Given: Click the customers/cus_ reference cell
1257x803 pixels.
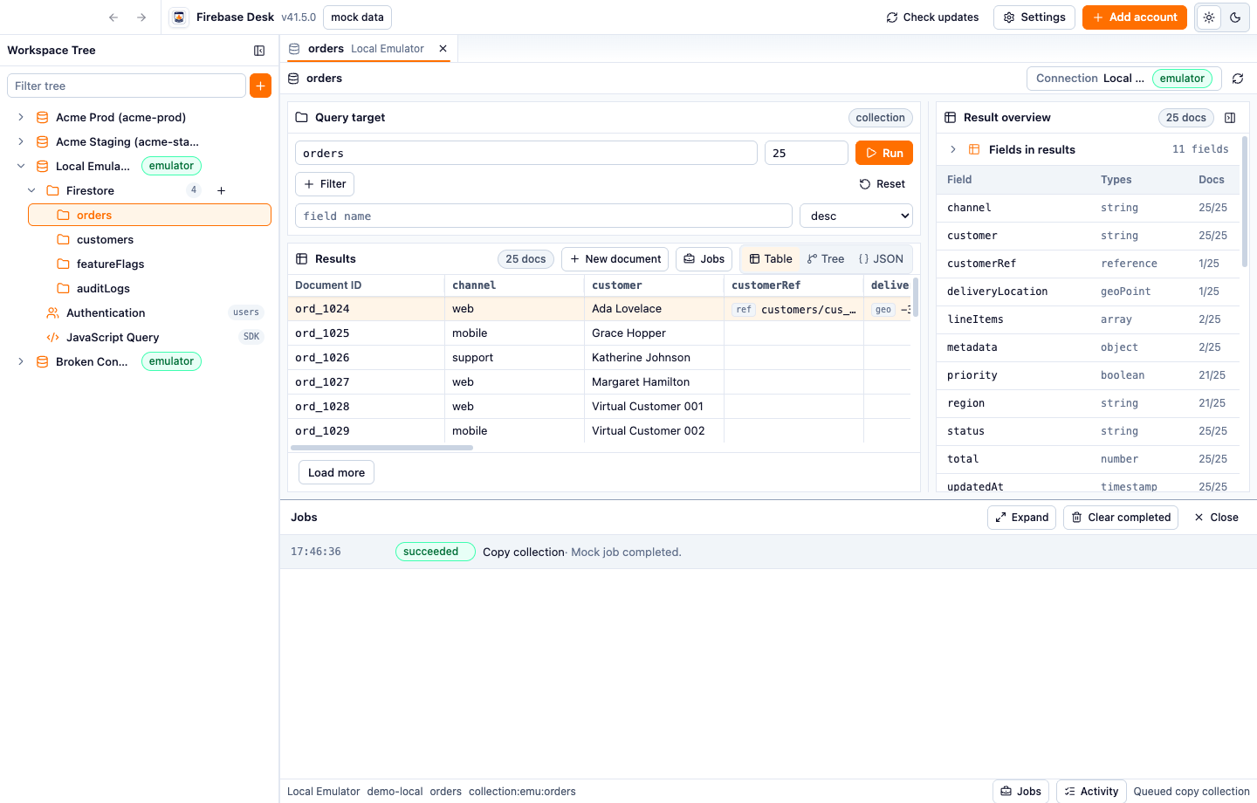Looking at the screenshot, I should point(794,309).
